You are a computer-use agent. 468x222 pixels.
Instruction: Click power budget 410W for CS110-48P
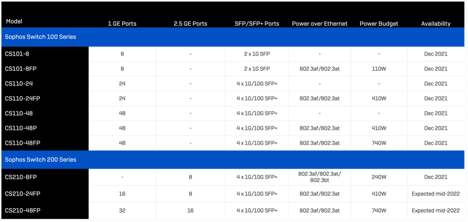pos(379,128)
